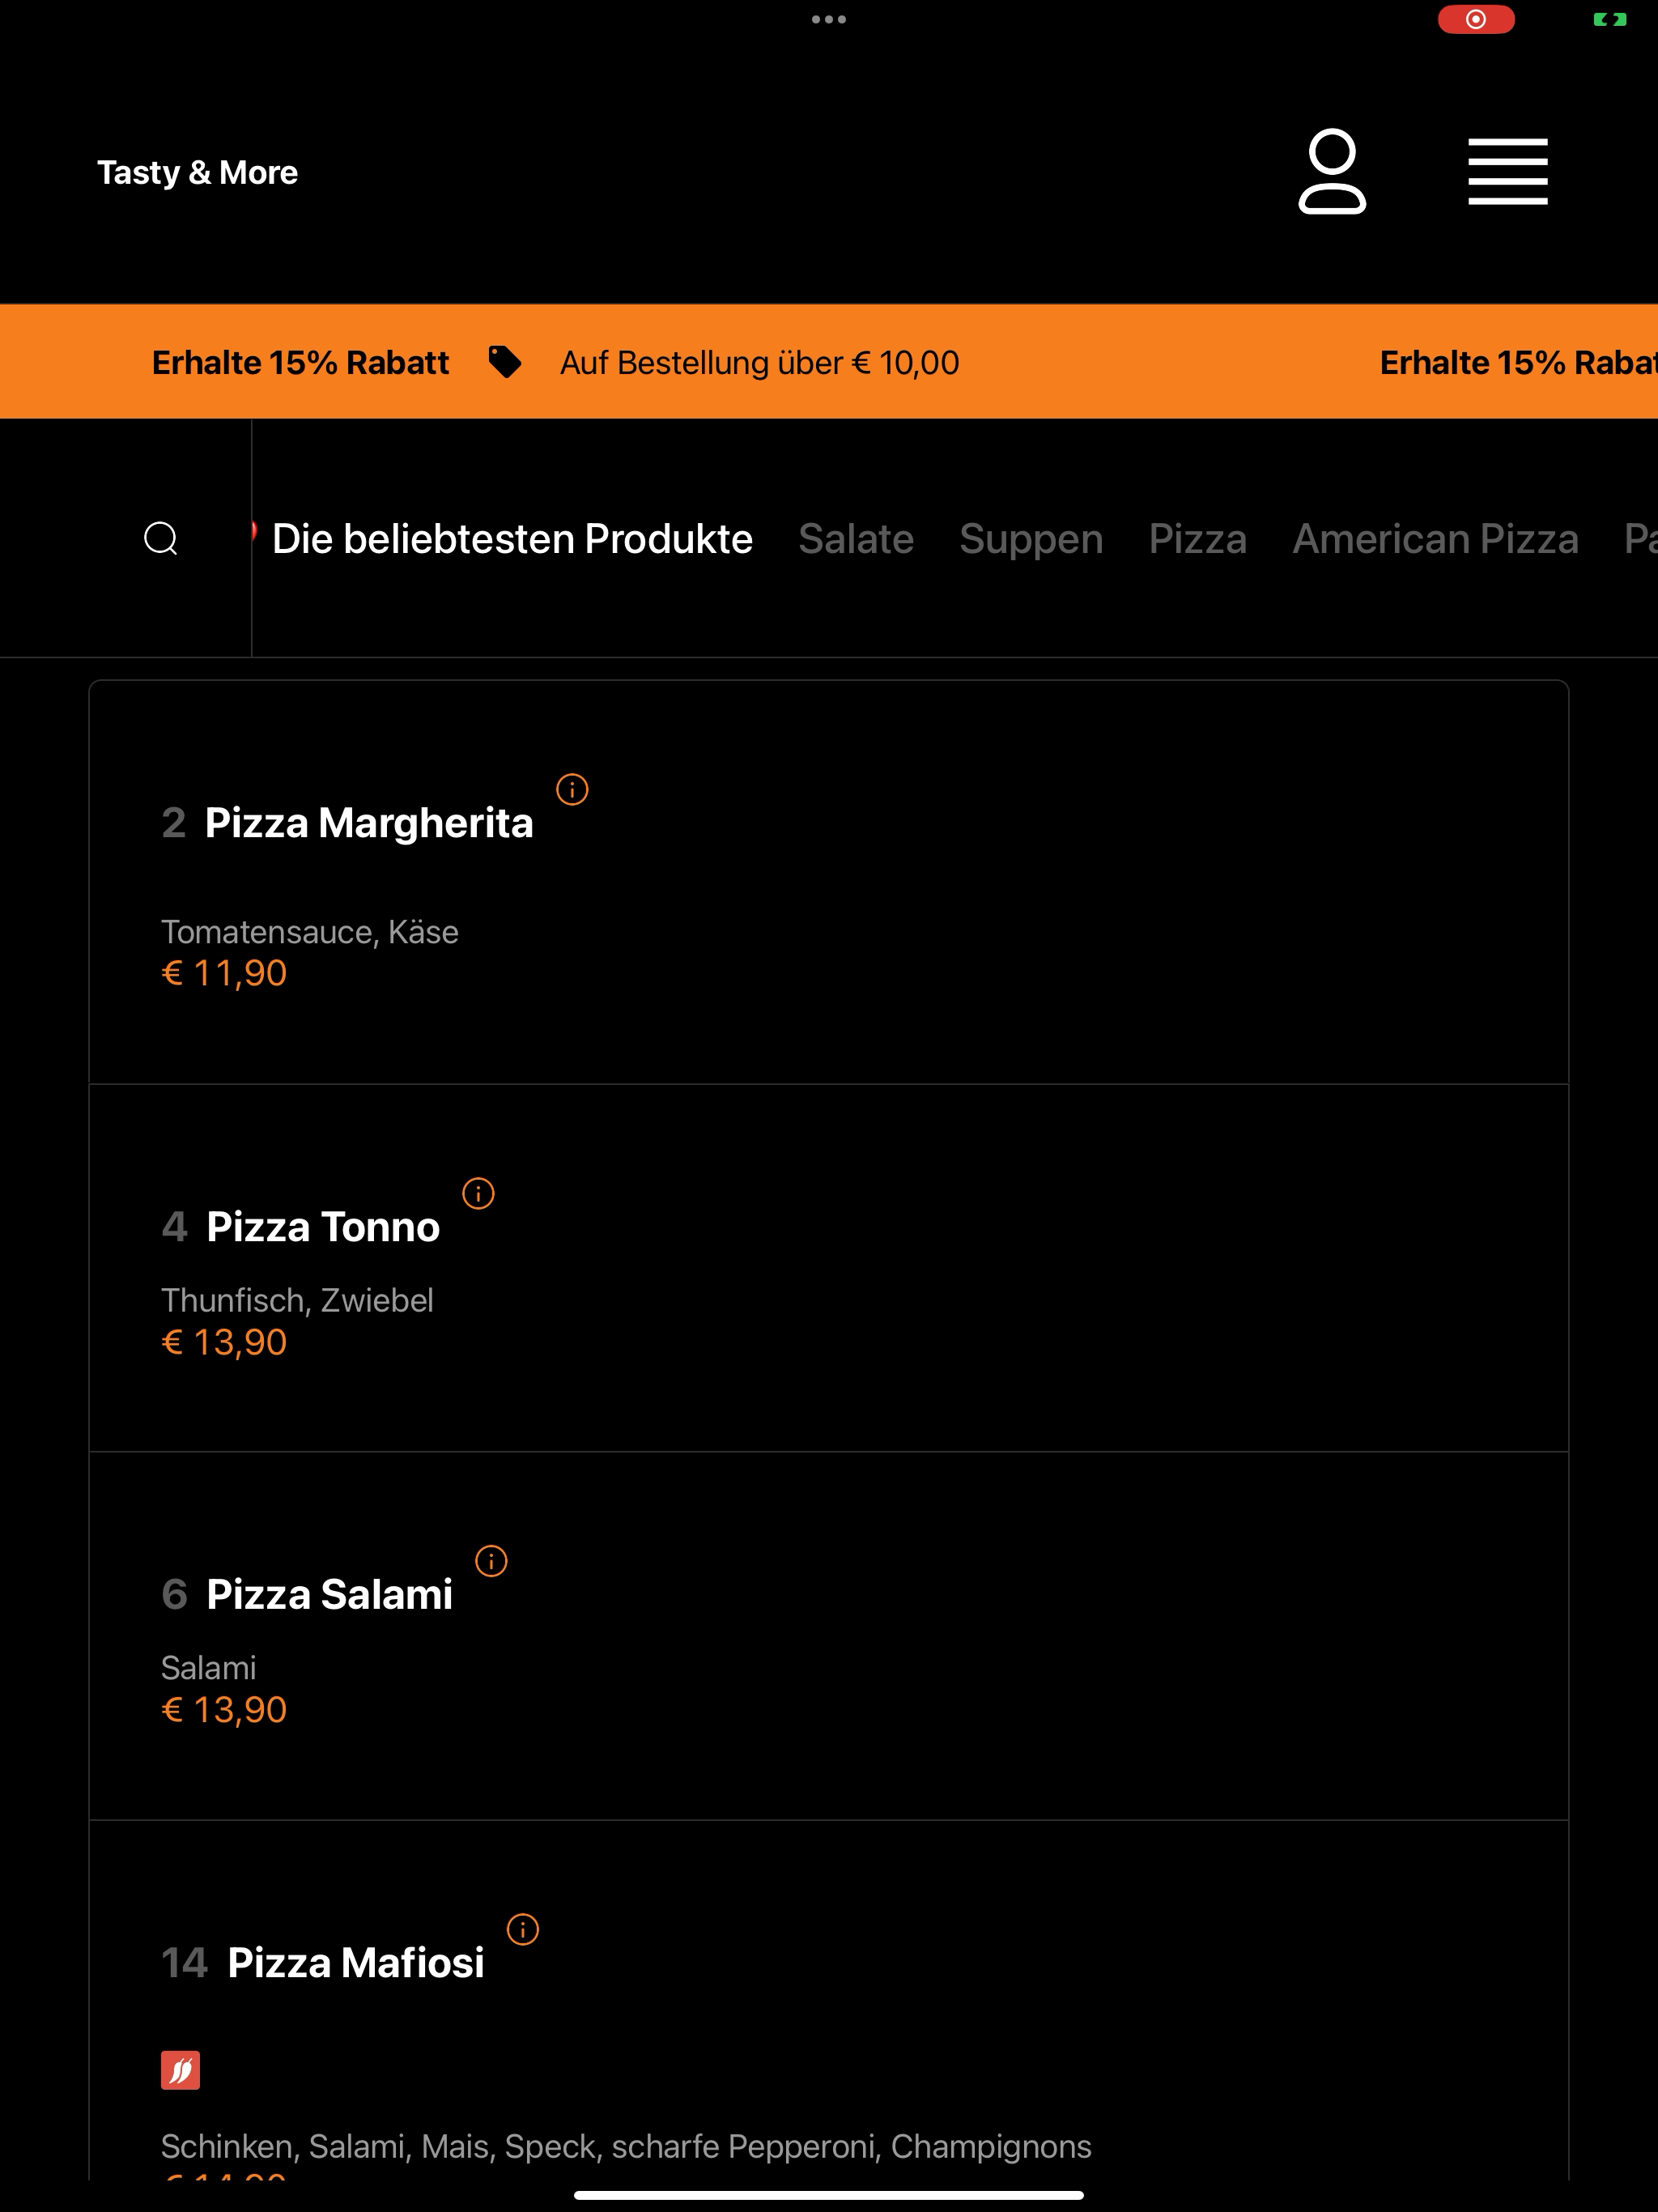Tap the Thunfisch, Zwiebel description

coord(297,1300)
